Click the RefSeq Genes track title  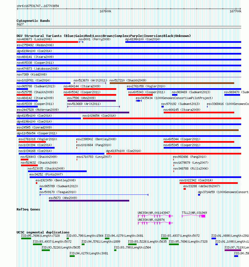pyautogui.click(x=28, y=209)
